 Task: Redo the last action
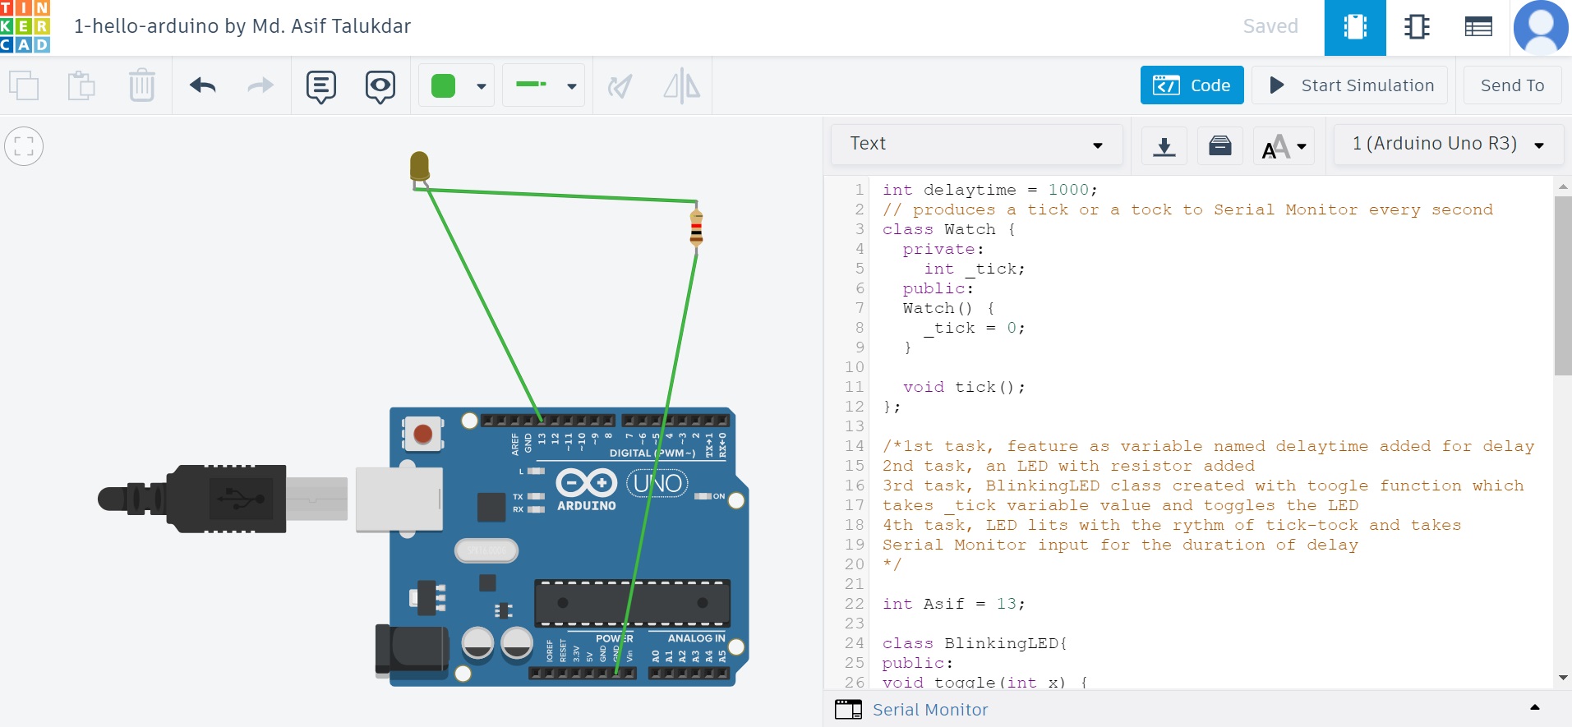[x=260, y=85]
